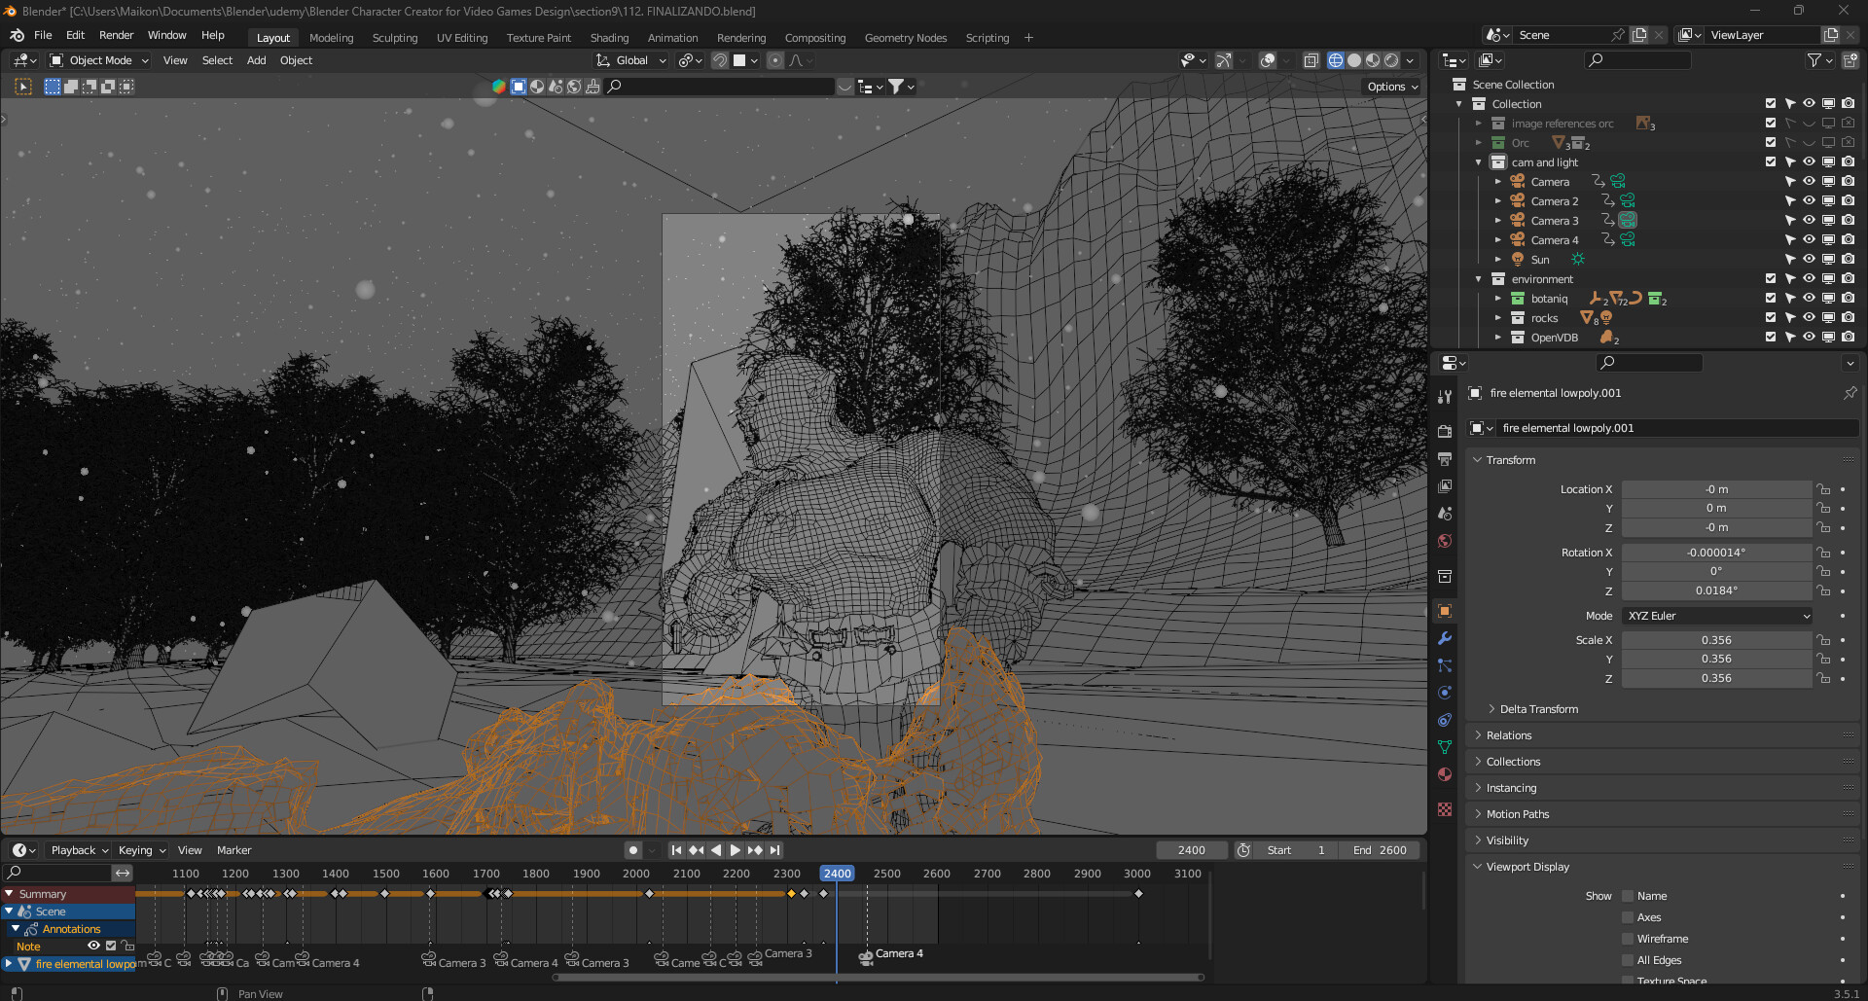Switch to the Material Properties tab
This screenshot has height=1001, width=1868.
coord(1445,774)
